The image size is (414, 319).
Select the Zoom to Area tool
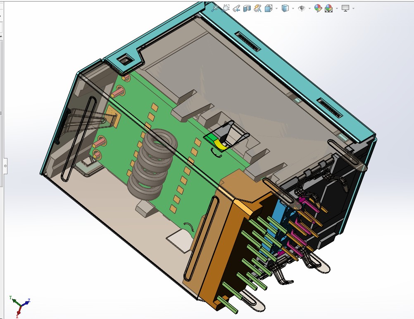226,8
